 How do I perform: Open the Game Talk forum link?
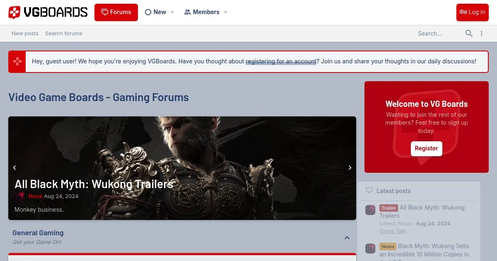[x=393, y=231]
